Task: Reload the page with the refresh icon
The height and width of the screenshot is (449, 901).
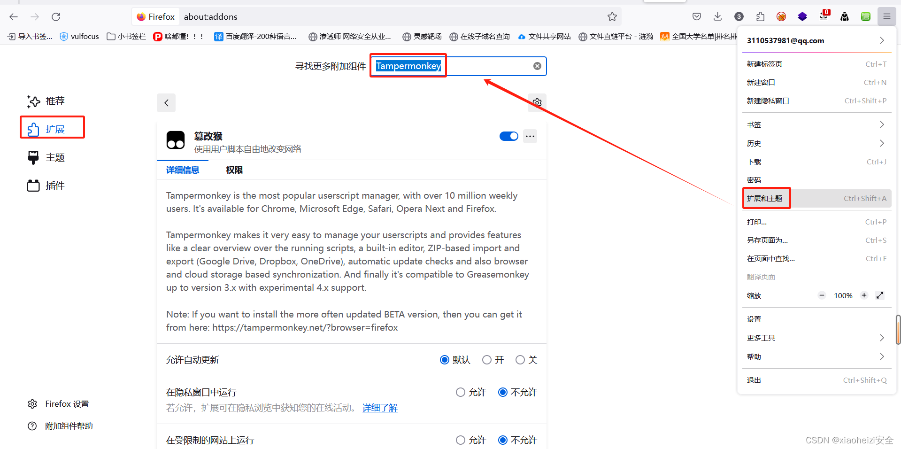Action: (x=56, y=17)
